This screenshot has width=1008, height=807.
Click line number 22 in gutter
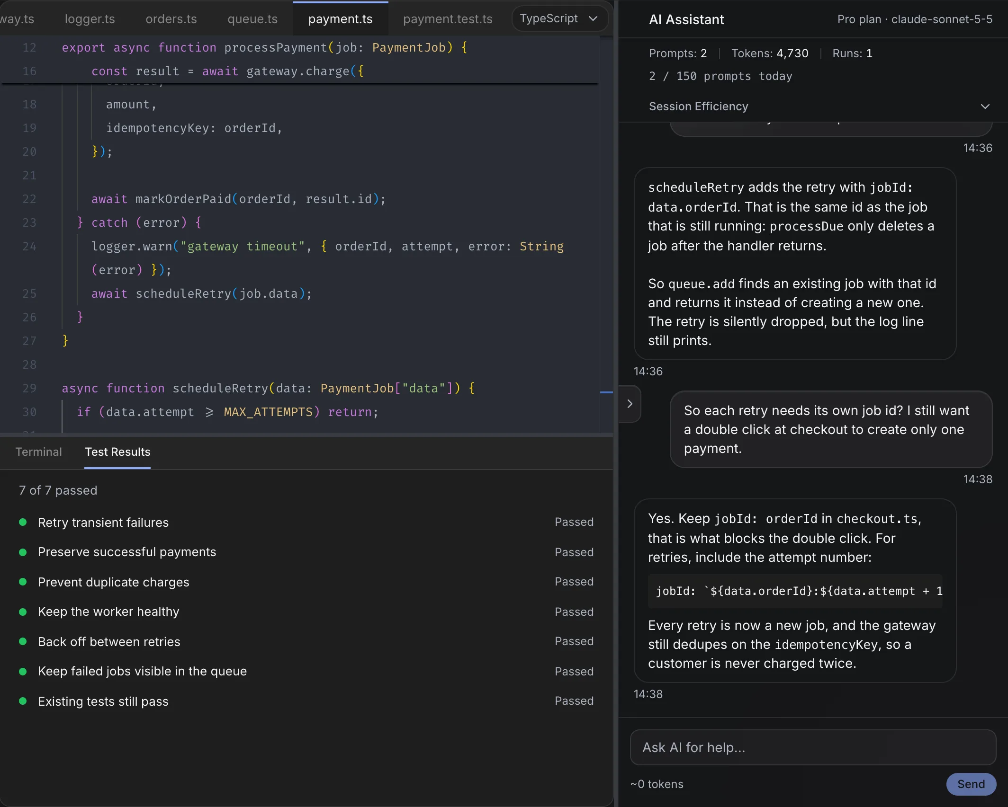pos(29,199)
